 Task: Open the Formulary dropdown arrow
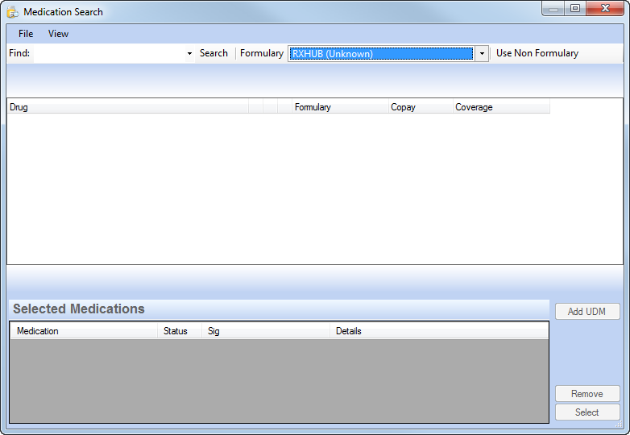pos(482,53)
